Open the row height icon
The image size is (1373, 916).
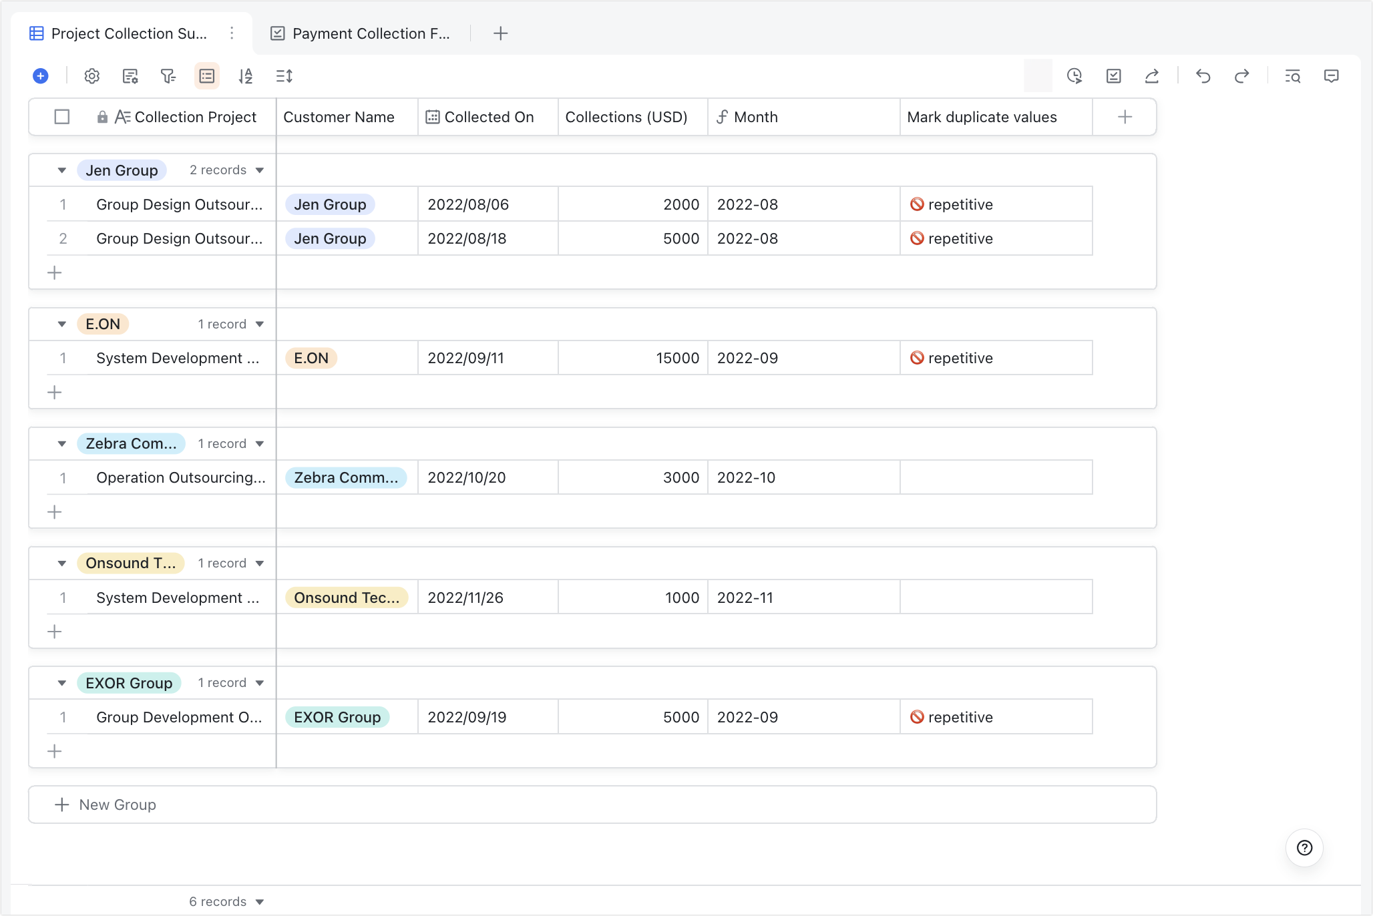(x=284, y=76)
